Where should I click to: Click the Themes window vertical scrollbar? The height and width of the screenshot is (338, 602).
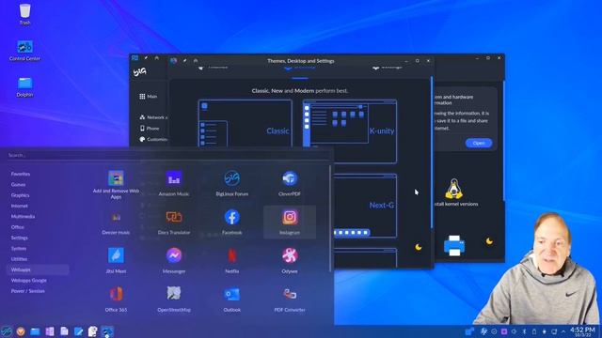(432, 152)
